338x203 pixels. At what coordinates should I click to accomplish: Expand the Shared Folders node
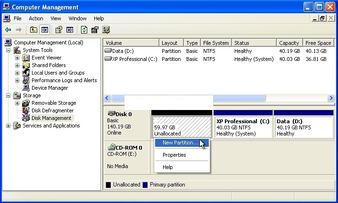coord(17,65)
